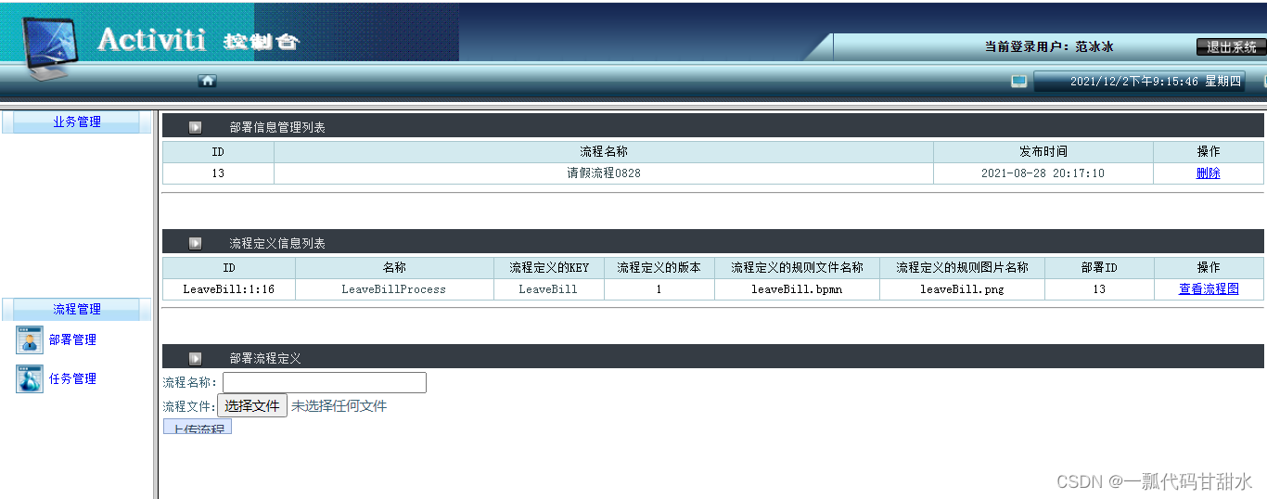Open 部署管理 via its sidebar icon
Image resolution: width=1267 pixels, height=499 pixels.
[x=30, y=340]
